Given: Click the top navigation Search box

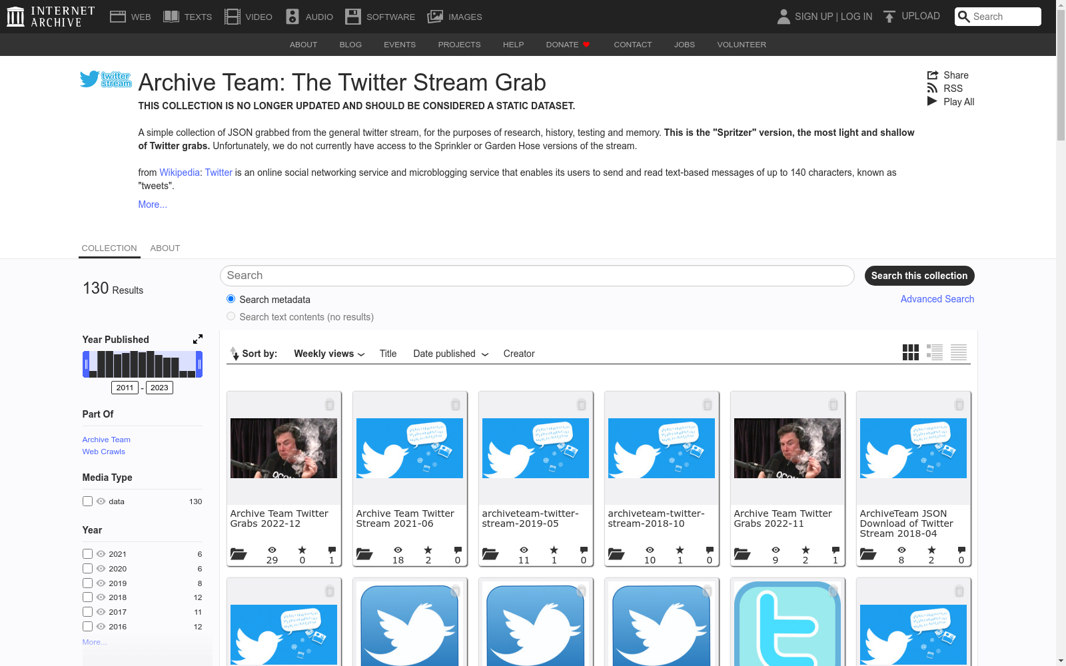Looking at the screenshot, I should (997, 17).
